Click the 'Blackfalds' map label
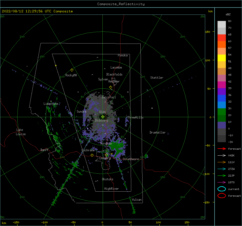 tap(114, 74)
